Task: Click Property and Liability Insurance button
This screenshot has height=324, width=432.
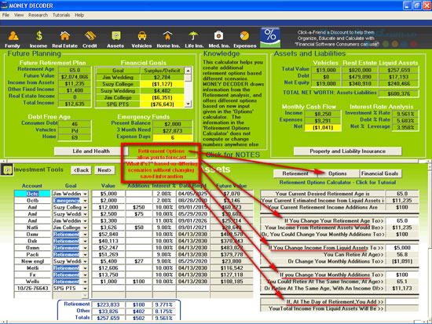Action: [x=348, y=151]
